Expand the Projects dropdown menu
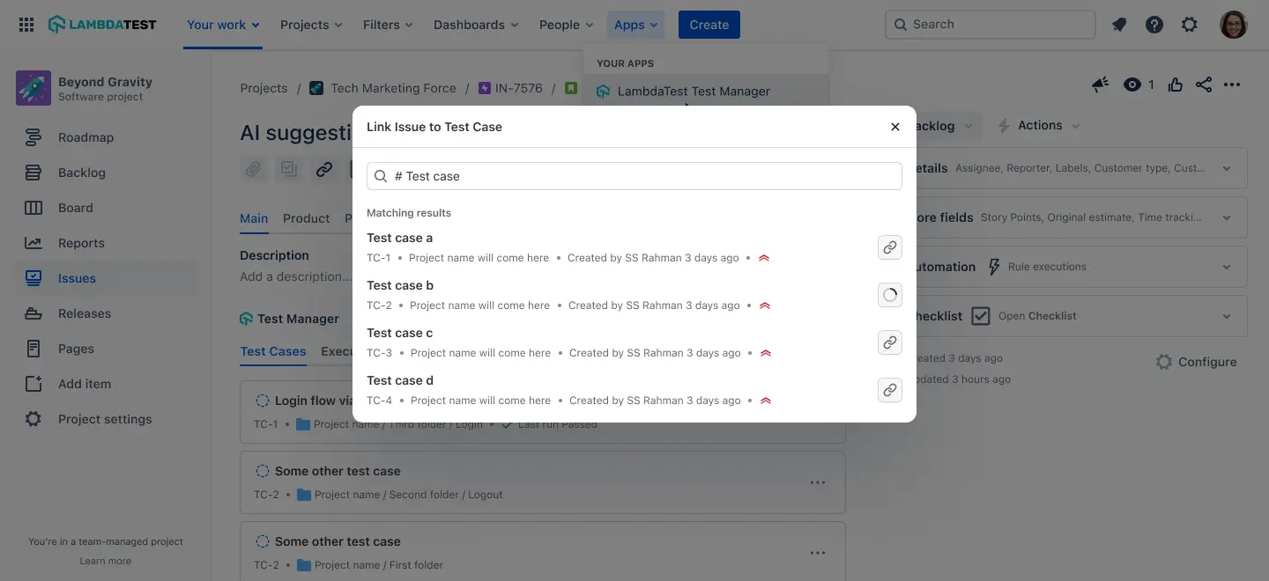The height and width of the screenshot is (581, 1269). (x=311, y=25)
